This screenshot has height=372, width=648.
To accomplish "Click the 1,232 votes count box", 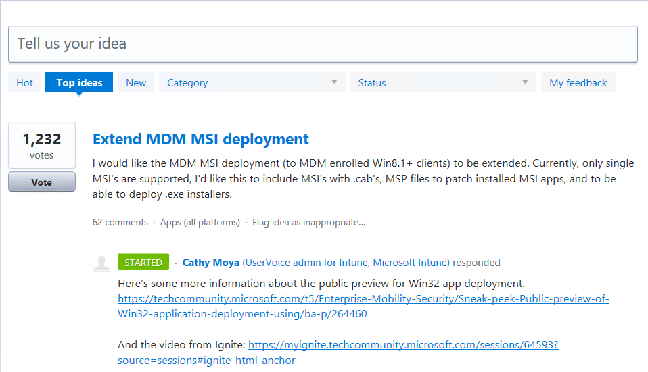I will click(x=42, y=145).
